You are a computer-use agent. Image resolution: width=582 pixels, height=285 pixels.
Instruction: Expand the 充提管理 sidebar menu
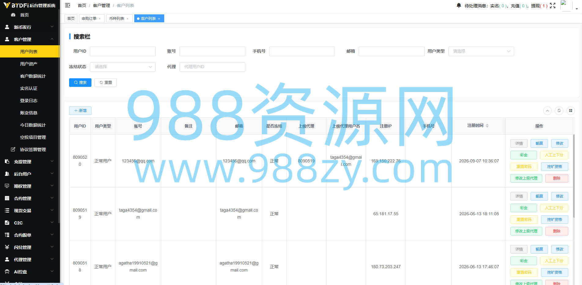pos(30,161)
